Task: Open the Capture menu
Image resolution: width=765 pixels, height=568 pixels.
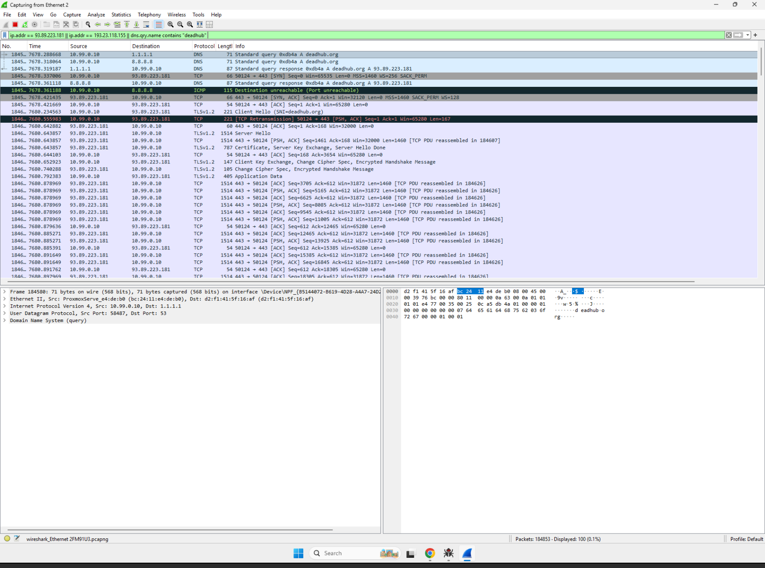Action: [x=72, y=15]
